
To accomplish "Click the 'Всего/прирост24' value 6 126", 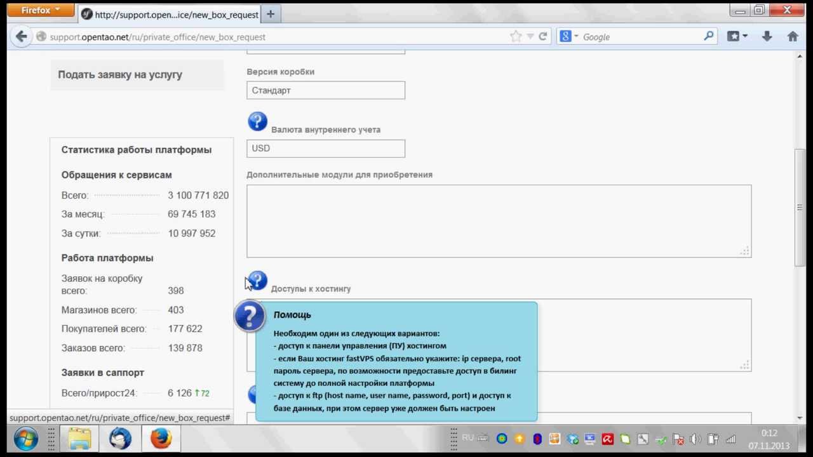I will coord(180,393).
